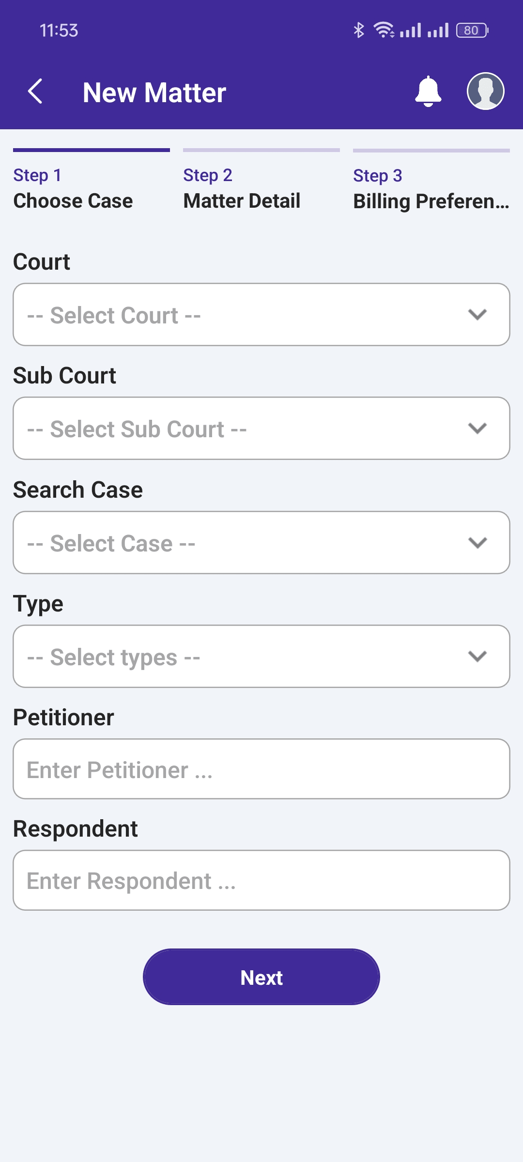Tap the Wi-Fi status icon
This screenshot has height=1162, width=523.
384,31
